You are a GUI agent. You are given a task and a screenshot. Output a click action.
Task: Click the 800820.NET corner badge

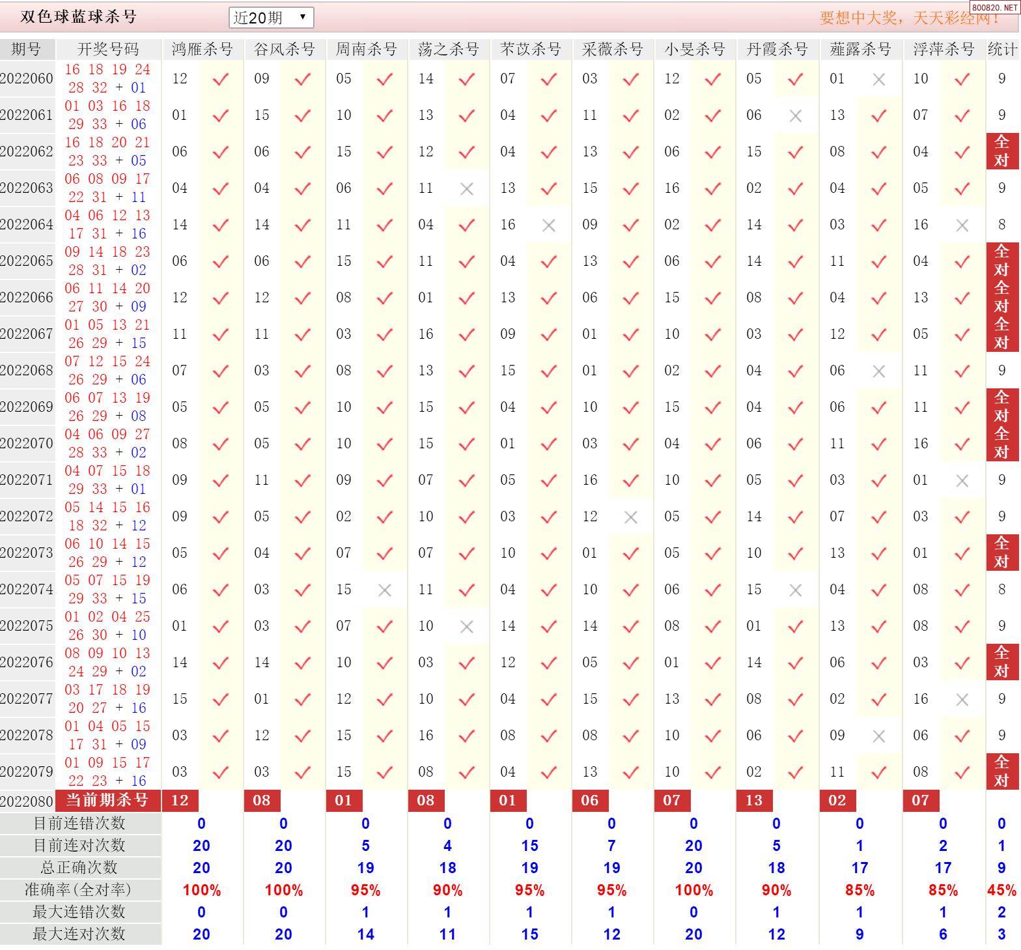click(x=994, y=7)
